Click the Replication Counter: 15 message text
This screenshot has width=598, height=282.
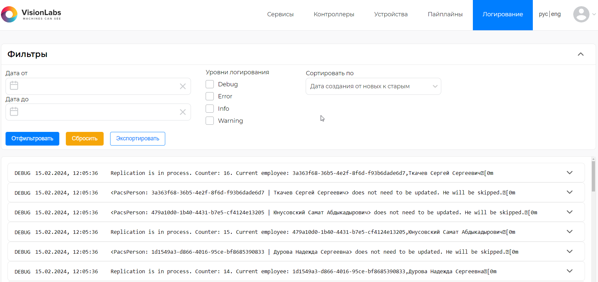pyautogui.click(x=313, y=232)
